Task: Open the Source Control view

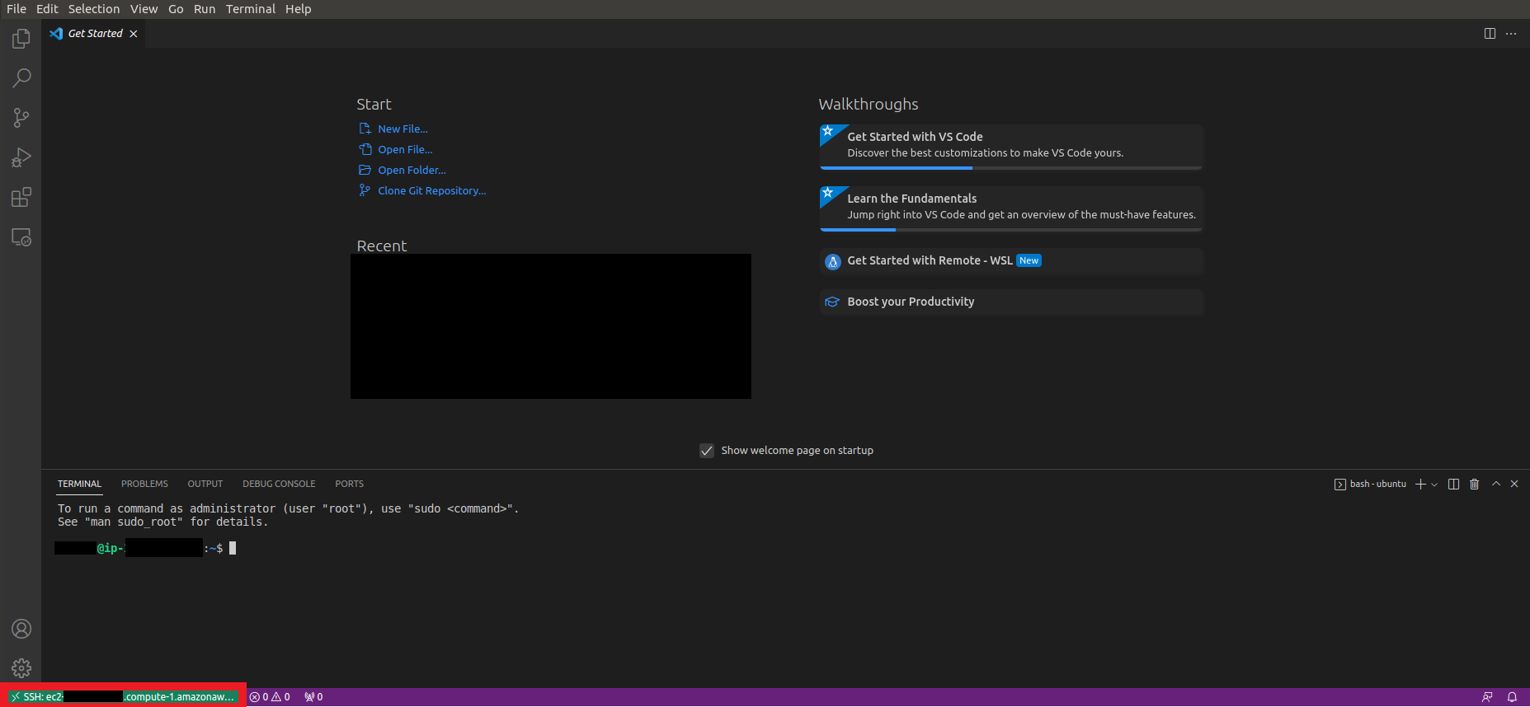Action: [x=21, y=118]
